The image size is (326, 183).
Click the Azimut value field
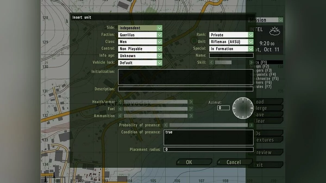coord(224,108)
